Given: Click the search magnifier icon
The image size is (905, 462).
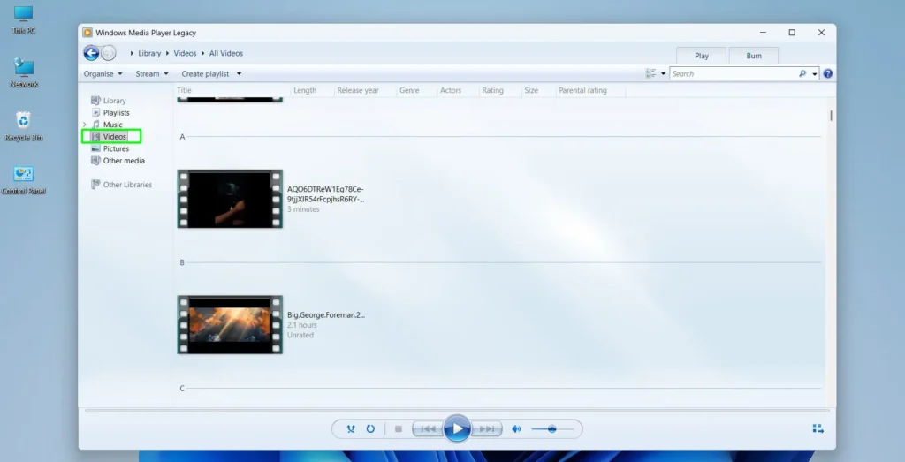Looking at the screenshot, I should click(802, 74).
